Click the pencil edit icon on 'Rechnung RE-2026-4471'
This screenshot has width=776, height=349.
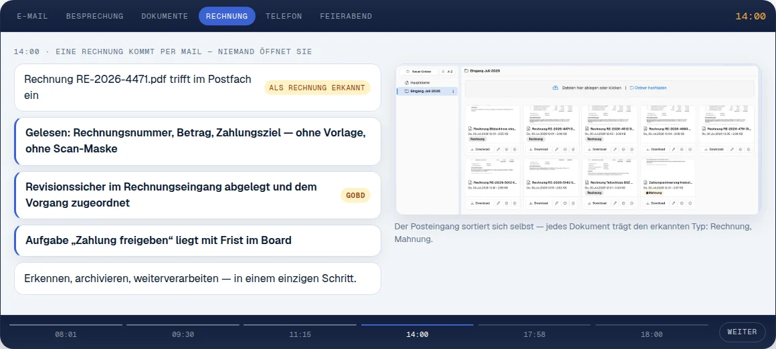[557, 149]
